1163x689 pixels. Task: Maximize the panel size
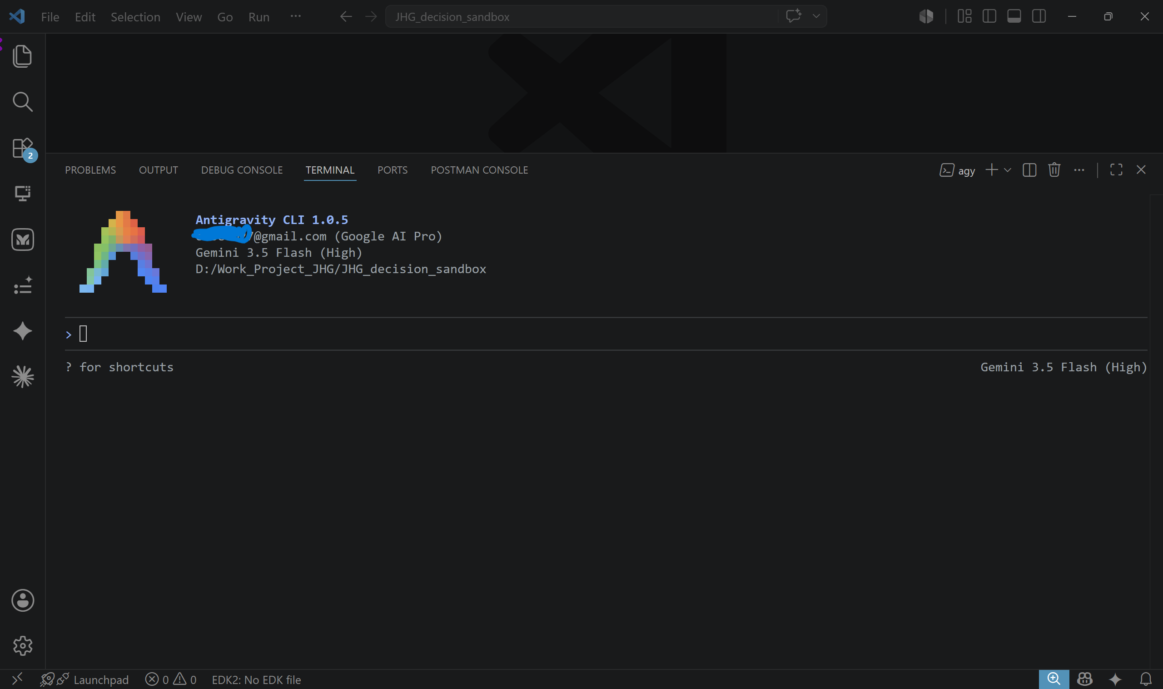point(1116,170)
